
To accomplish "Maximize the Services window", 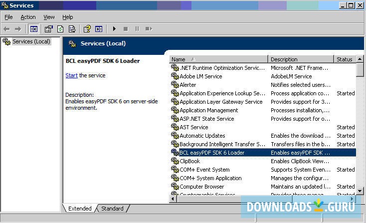I will click(351, 5).
